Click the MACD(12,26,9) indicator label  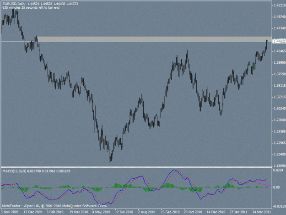coord(14,171)
